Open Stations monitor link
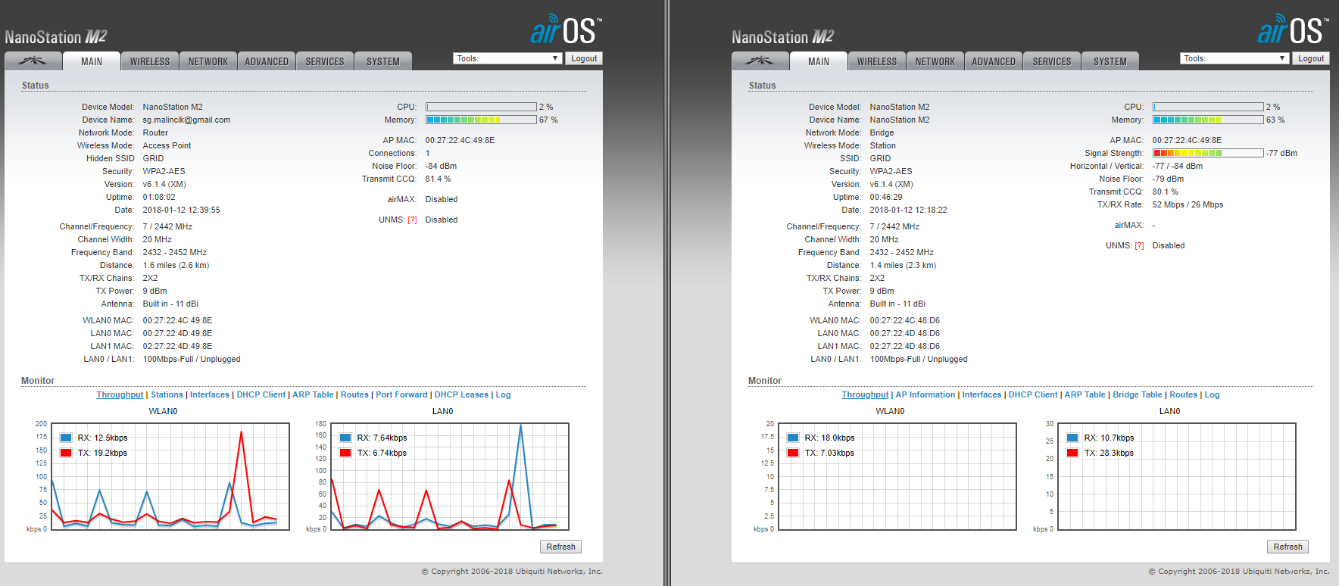The width and height of the screenshot is (1339, 586). [167, 395]
